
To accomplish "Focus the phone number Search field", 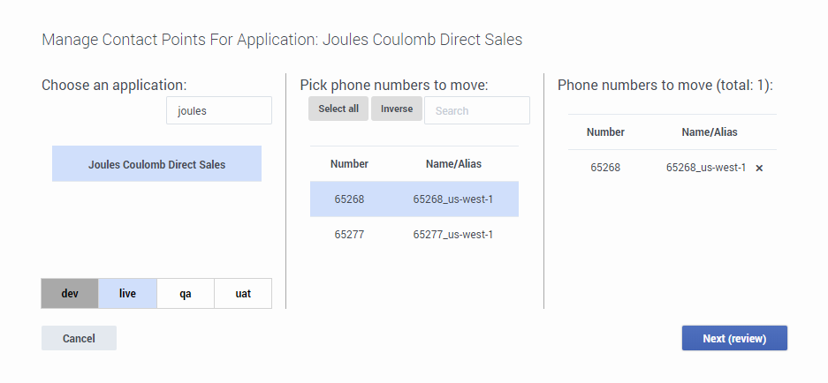I will [476, 111].
